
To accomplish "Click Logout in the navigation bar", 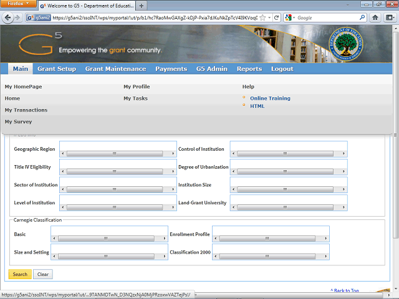I will tap(282, 69).
